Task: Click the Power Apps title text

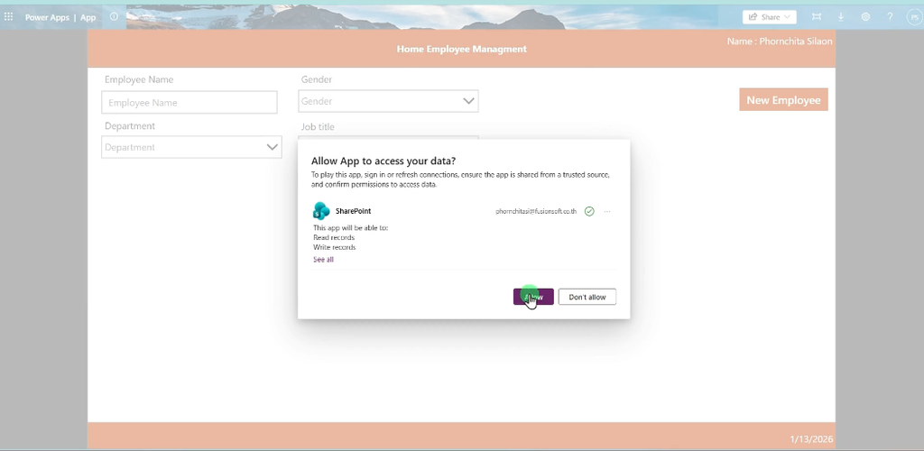Action: 47,18
